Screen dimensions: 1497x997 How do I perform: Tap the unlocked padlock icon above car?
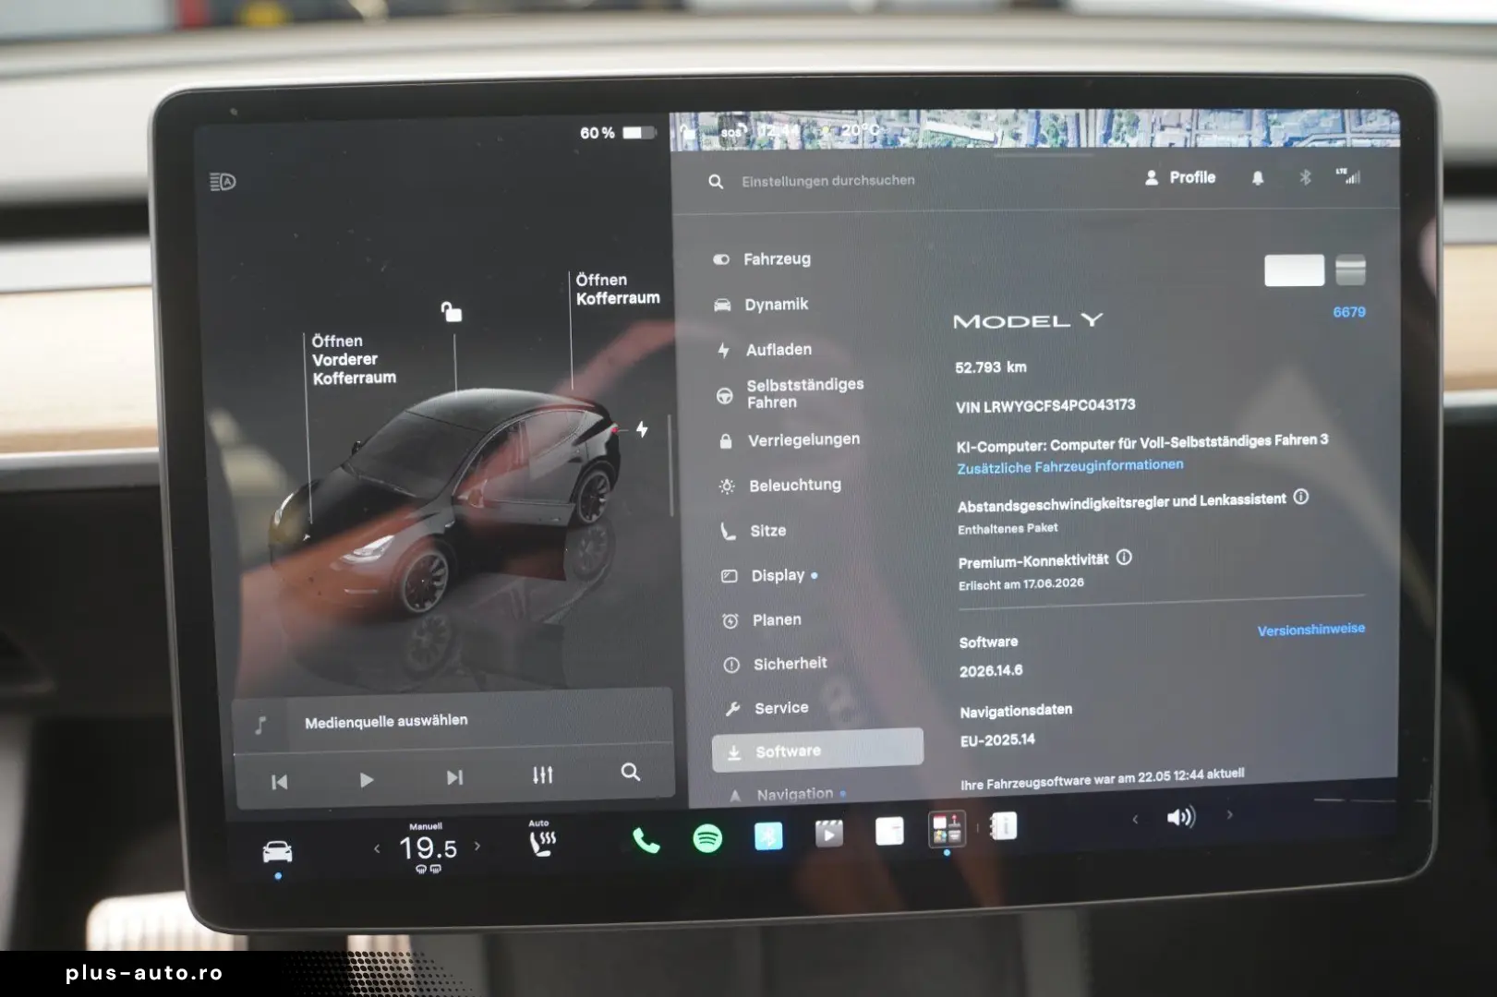[451, 312]
